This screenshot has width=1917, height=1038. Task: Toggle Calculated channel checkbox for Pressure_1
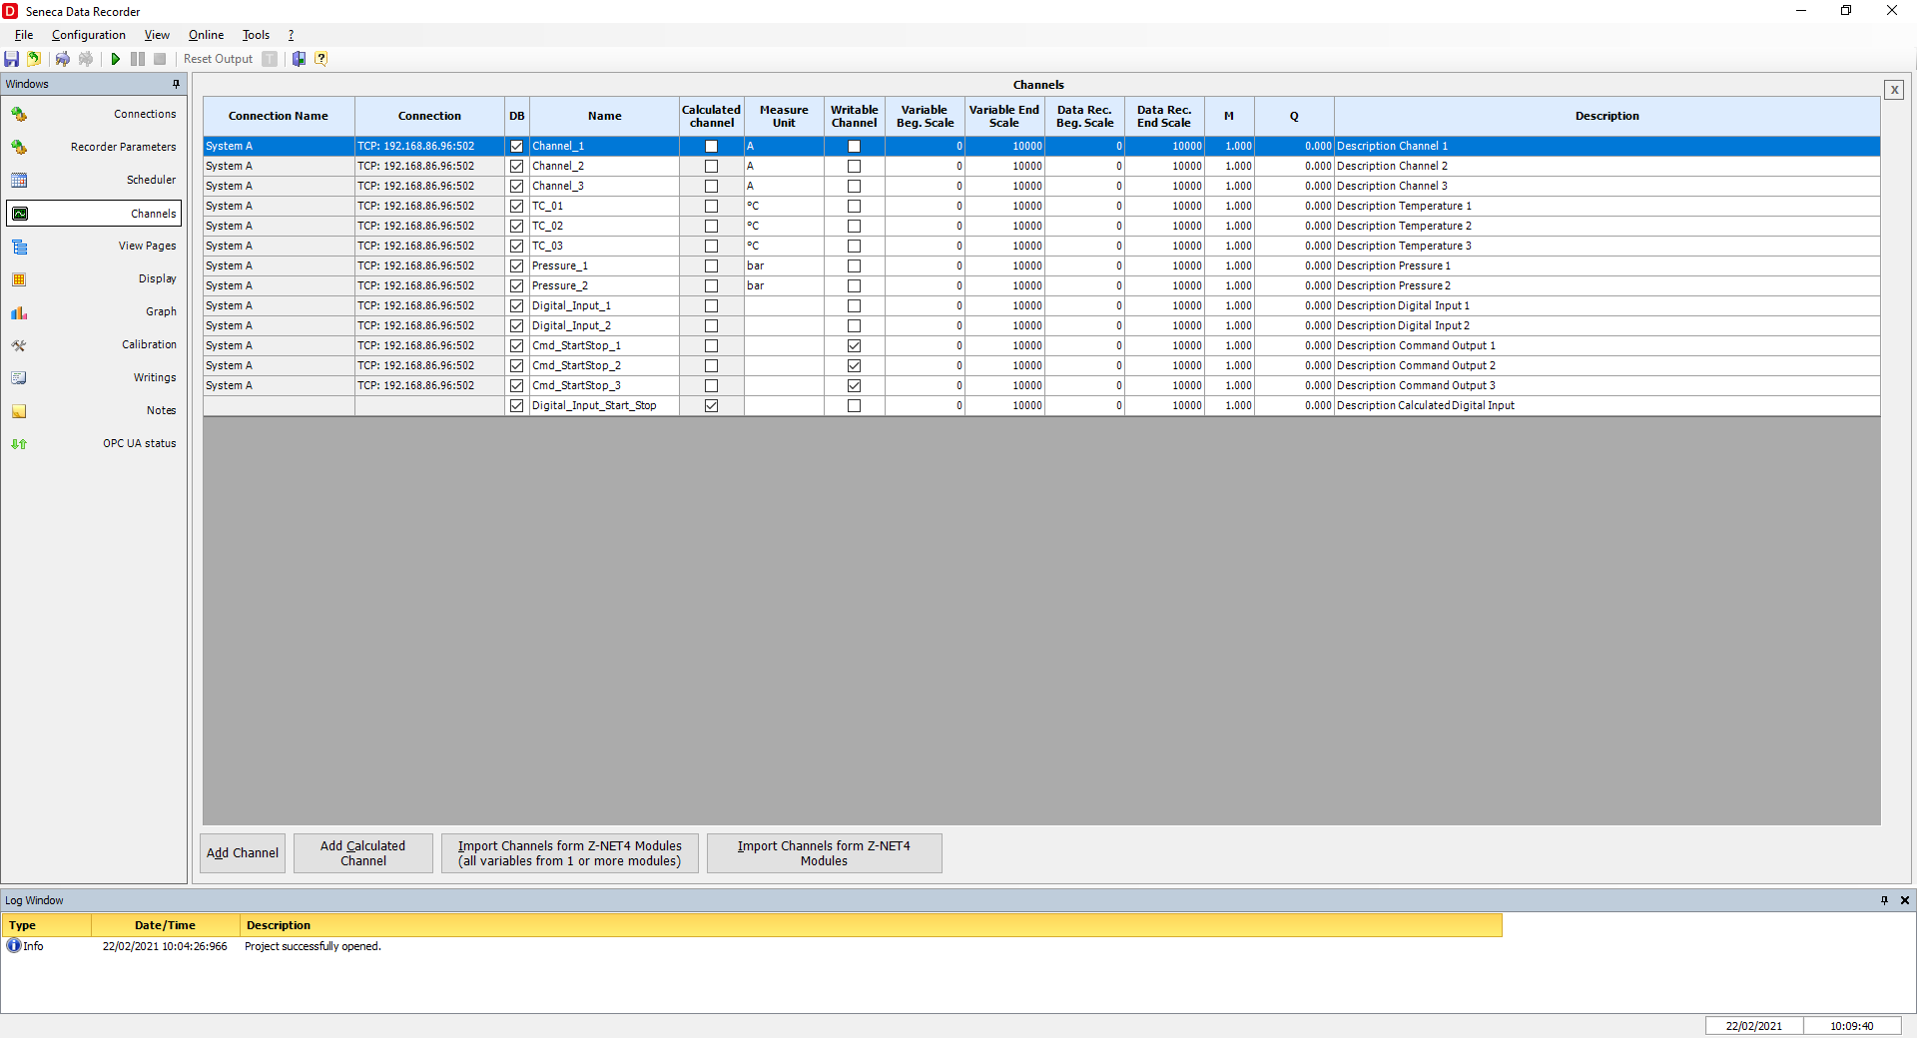point(711,266)
